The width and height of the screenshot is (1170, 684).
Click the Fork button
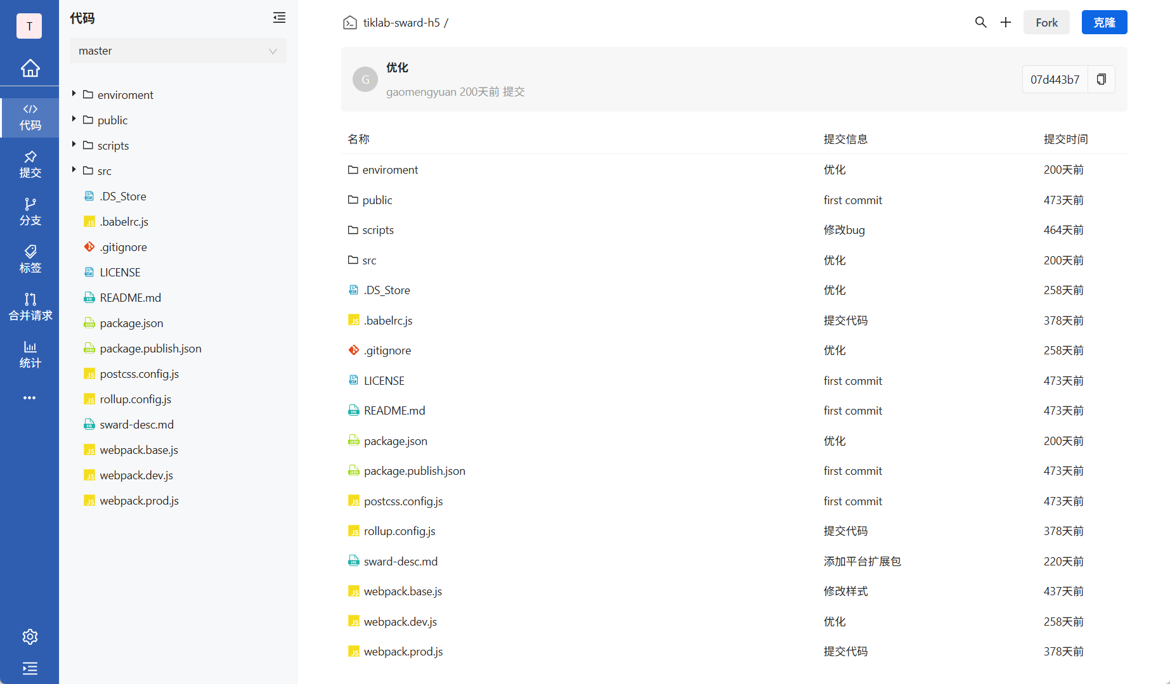(x=1046, y=22)
